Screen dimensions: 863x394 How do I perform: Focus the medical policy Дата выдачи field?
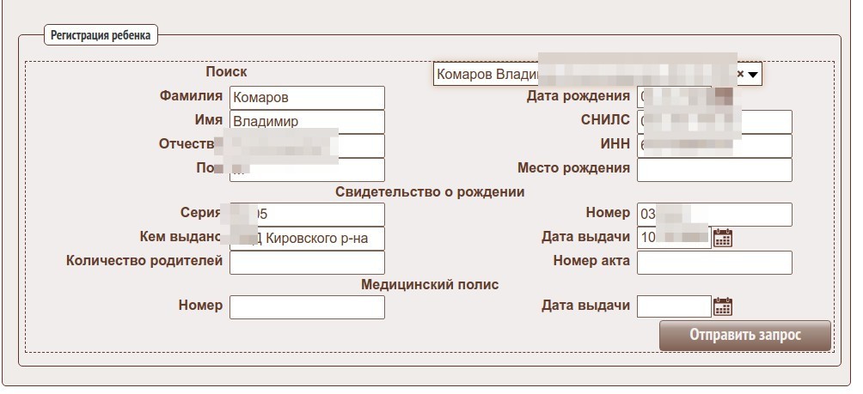tap(674, 306)
